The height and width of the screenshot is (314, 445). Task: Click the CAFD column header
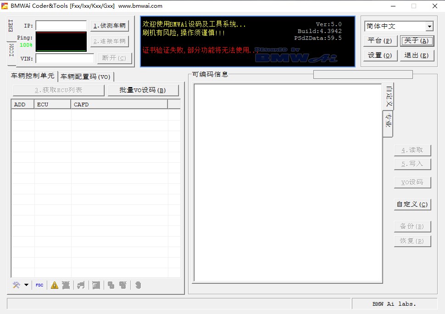pyautogui.click(x=119, y=105)
